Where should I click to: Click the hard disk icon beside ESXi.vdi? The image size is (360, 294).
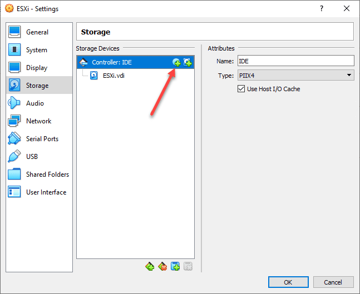coord(94,76)
